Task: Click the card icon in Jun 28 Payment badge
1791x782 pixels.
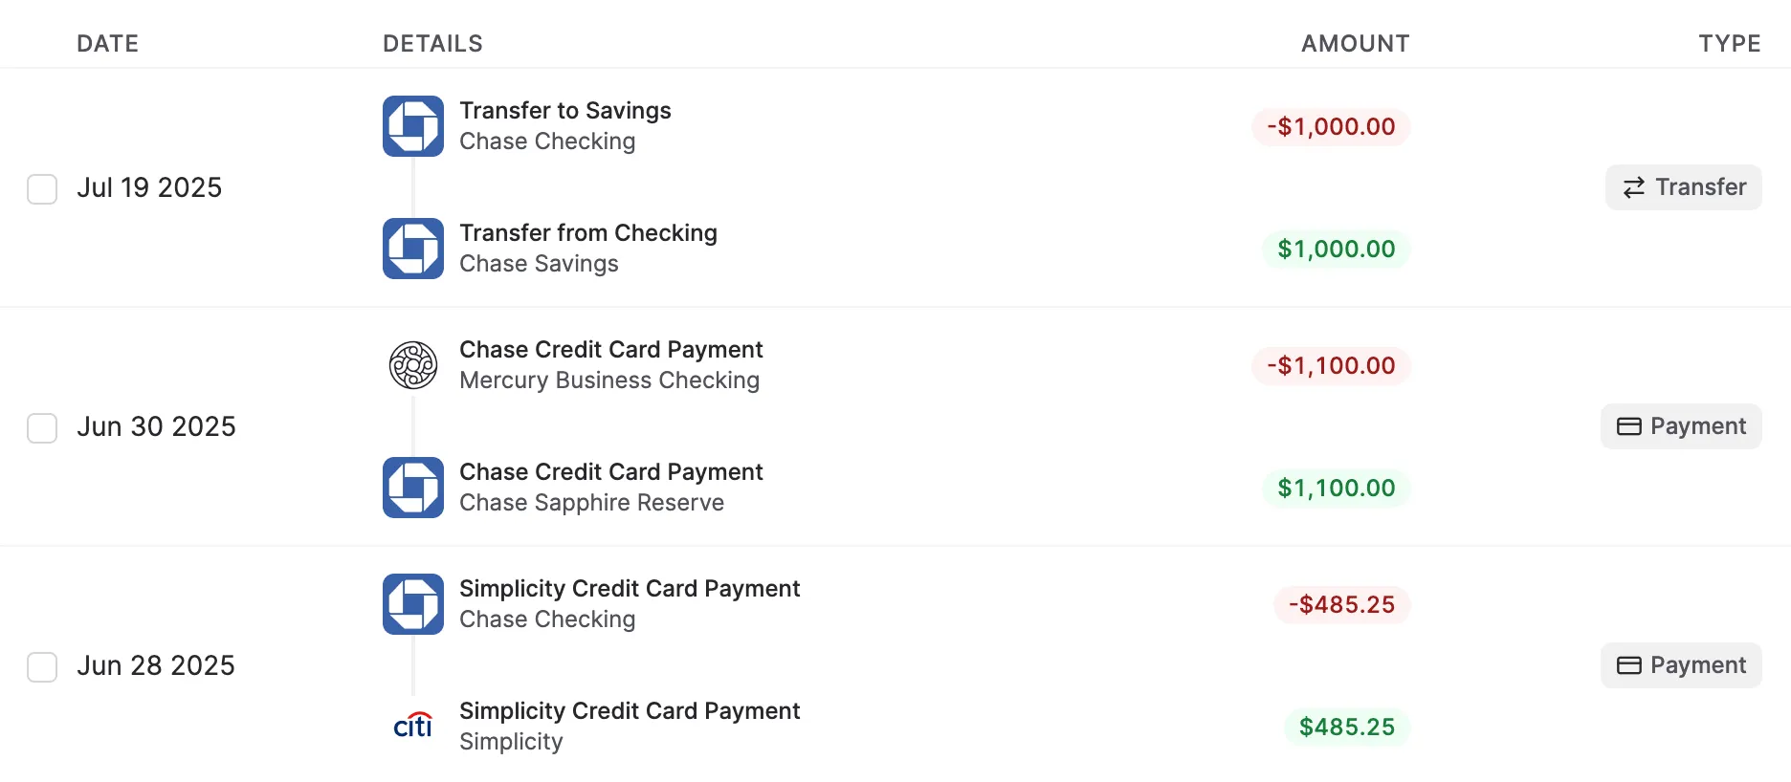Action: pos(1630,665)
